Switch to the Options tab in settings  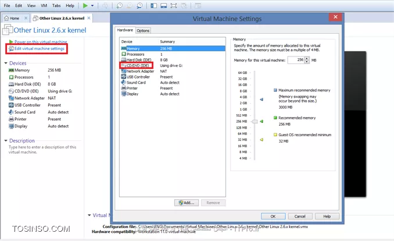143,30
